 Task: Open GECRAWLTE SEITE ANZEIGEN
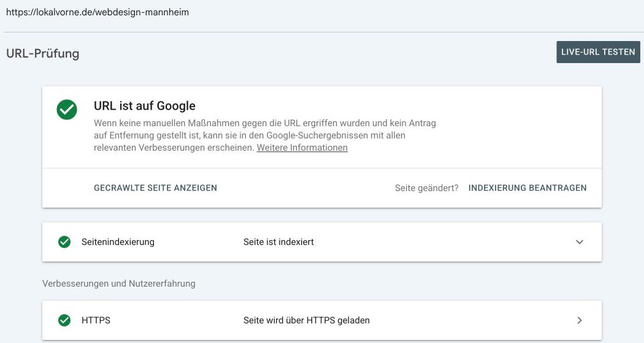pyautogui.click(x=155, y=188)
